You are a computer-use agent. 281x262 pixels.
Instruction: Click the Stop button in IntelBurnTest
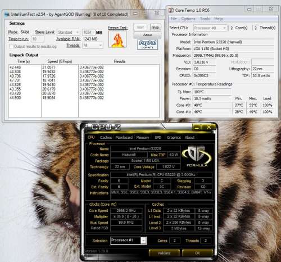click(x=155, y=28)
